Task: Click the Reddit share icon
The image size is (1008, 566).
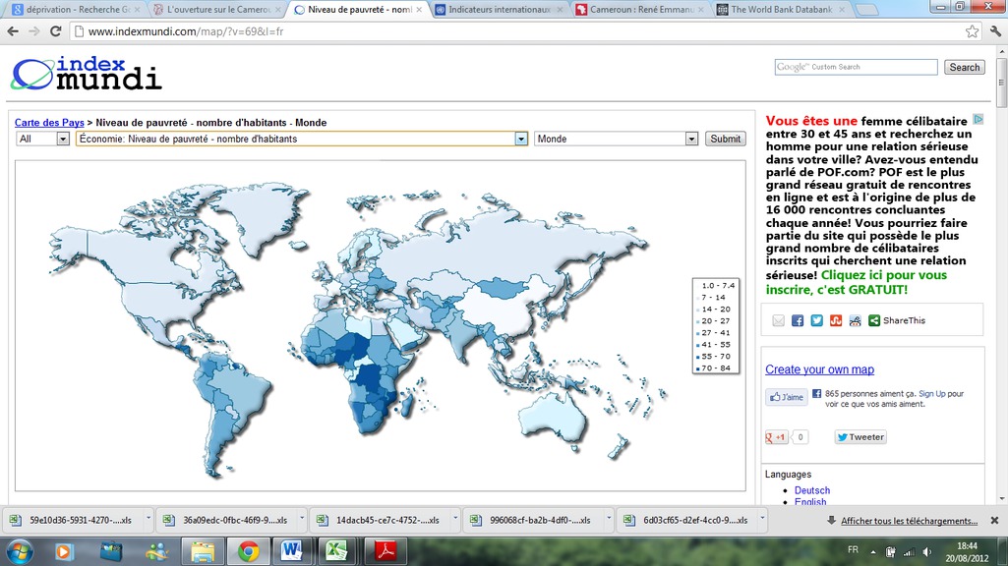Action: [x=855, y=320]
